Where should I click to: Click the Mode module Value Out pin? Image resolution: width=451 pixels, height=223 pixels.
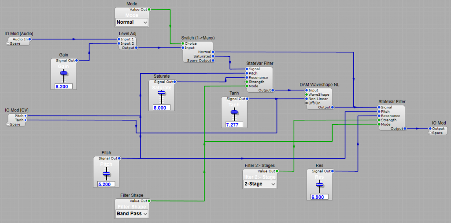point(149,9)
